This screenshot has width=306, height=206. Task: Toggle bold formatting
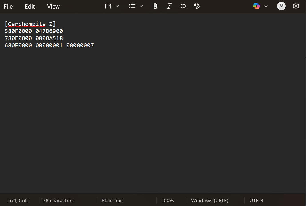point(155,6)
